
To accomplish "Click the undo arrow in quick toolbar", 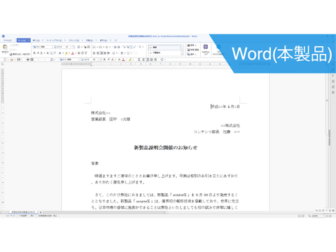I will tap(38, 59).
